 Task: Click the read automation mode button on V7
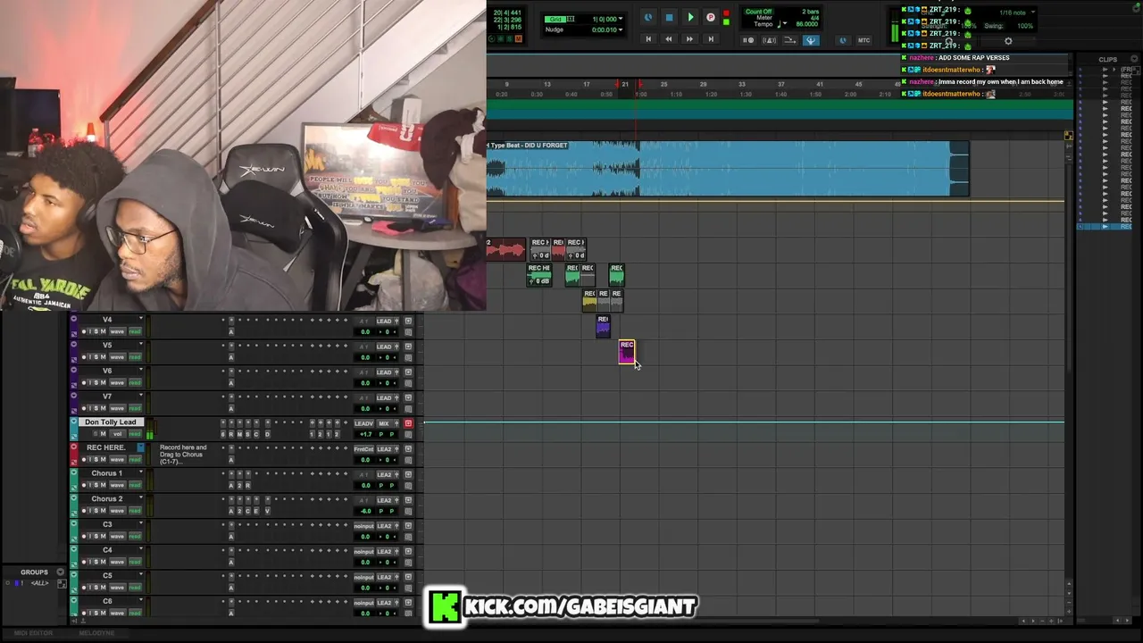135,408
